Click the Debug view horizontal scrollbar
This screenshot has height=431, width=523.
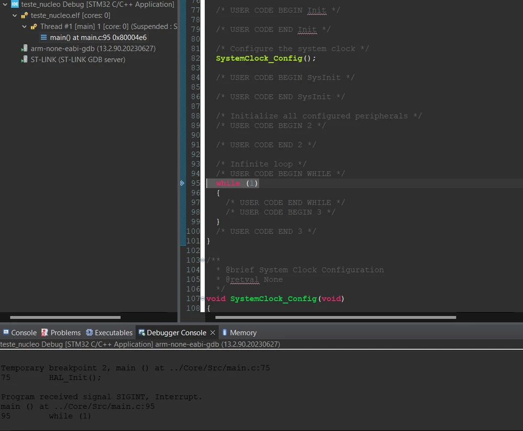coord(65,317)
